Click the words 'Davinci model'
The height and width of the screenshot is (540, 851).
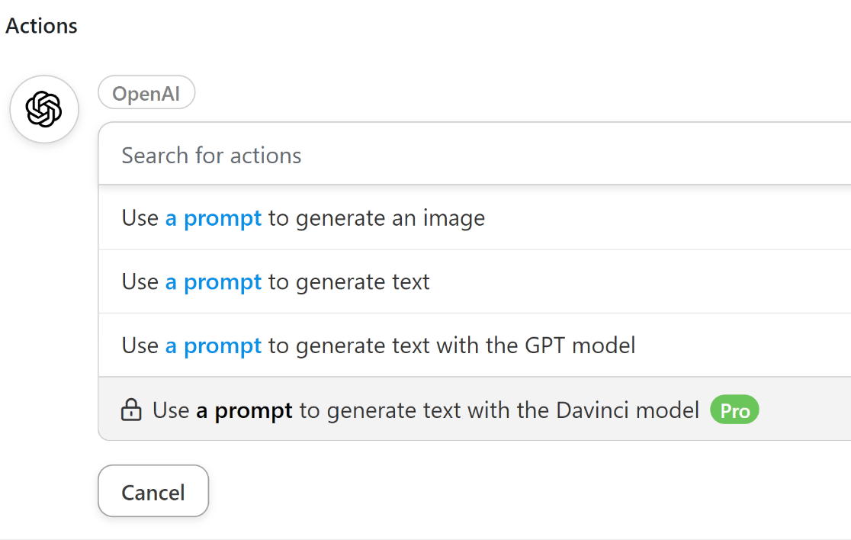click(628, 410)
